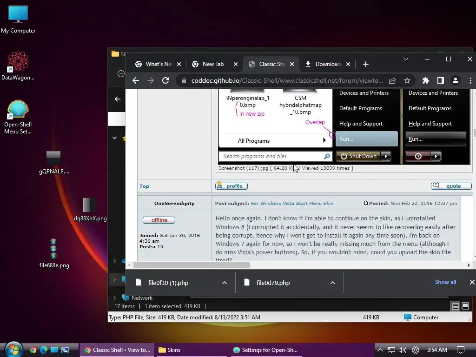Collapse Quick access chevron in Explorer
The width and height of the screenshot is (476, 357).
click(x=114, y=138)
